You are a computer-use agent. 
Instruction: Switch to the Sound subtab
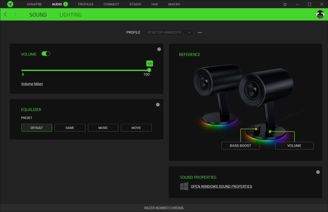coord(38,15)
